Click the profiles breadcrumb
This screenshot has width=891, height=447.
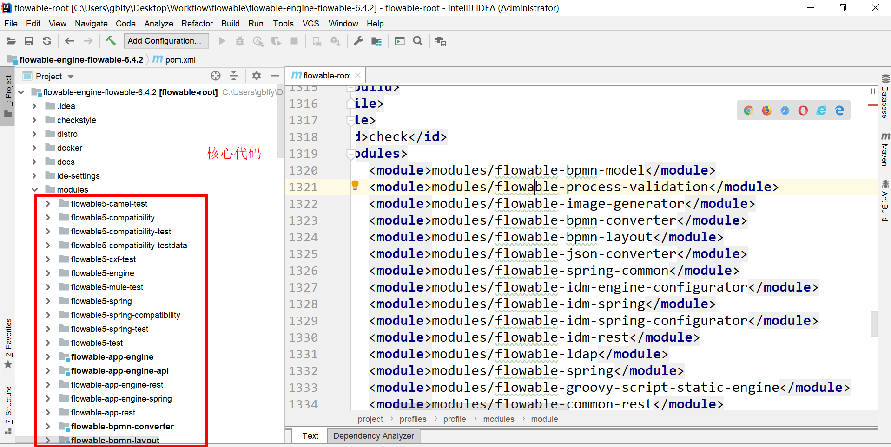413,419
